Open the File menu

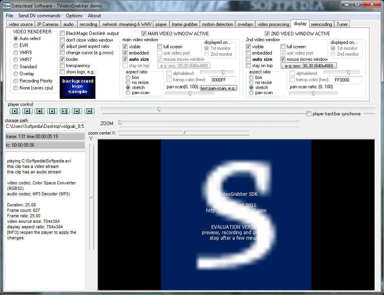9,16
